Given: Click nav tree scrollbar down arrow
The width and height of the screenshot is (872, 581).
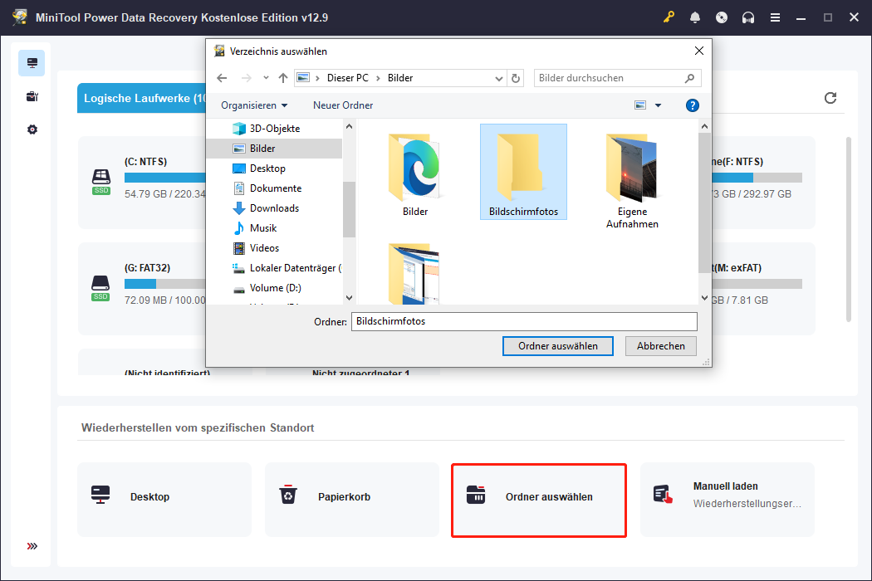Looking at the screenshot, I should coord(350,298).
